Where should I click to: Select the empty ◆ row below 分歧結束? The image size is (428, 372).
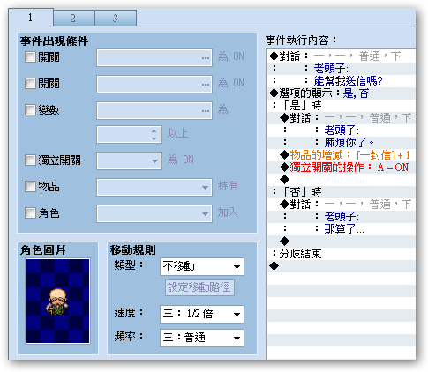pyautogui.click(x=342, y=266)
